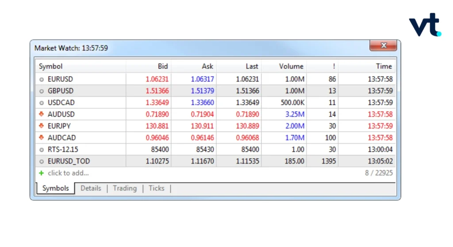Click 'click to add...' field

[68, 173]
